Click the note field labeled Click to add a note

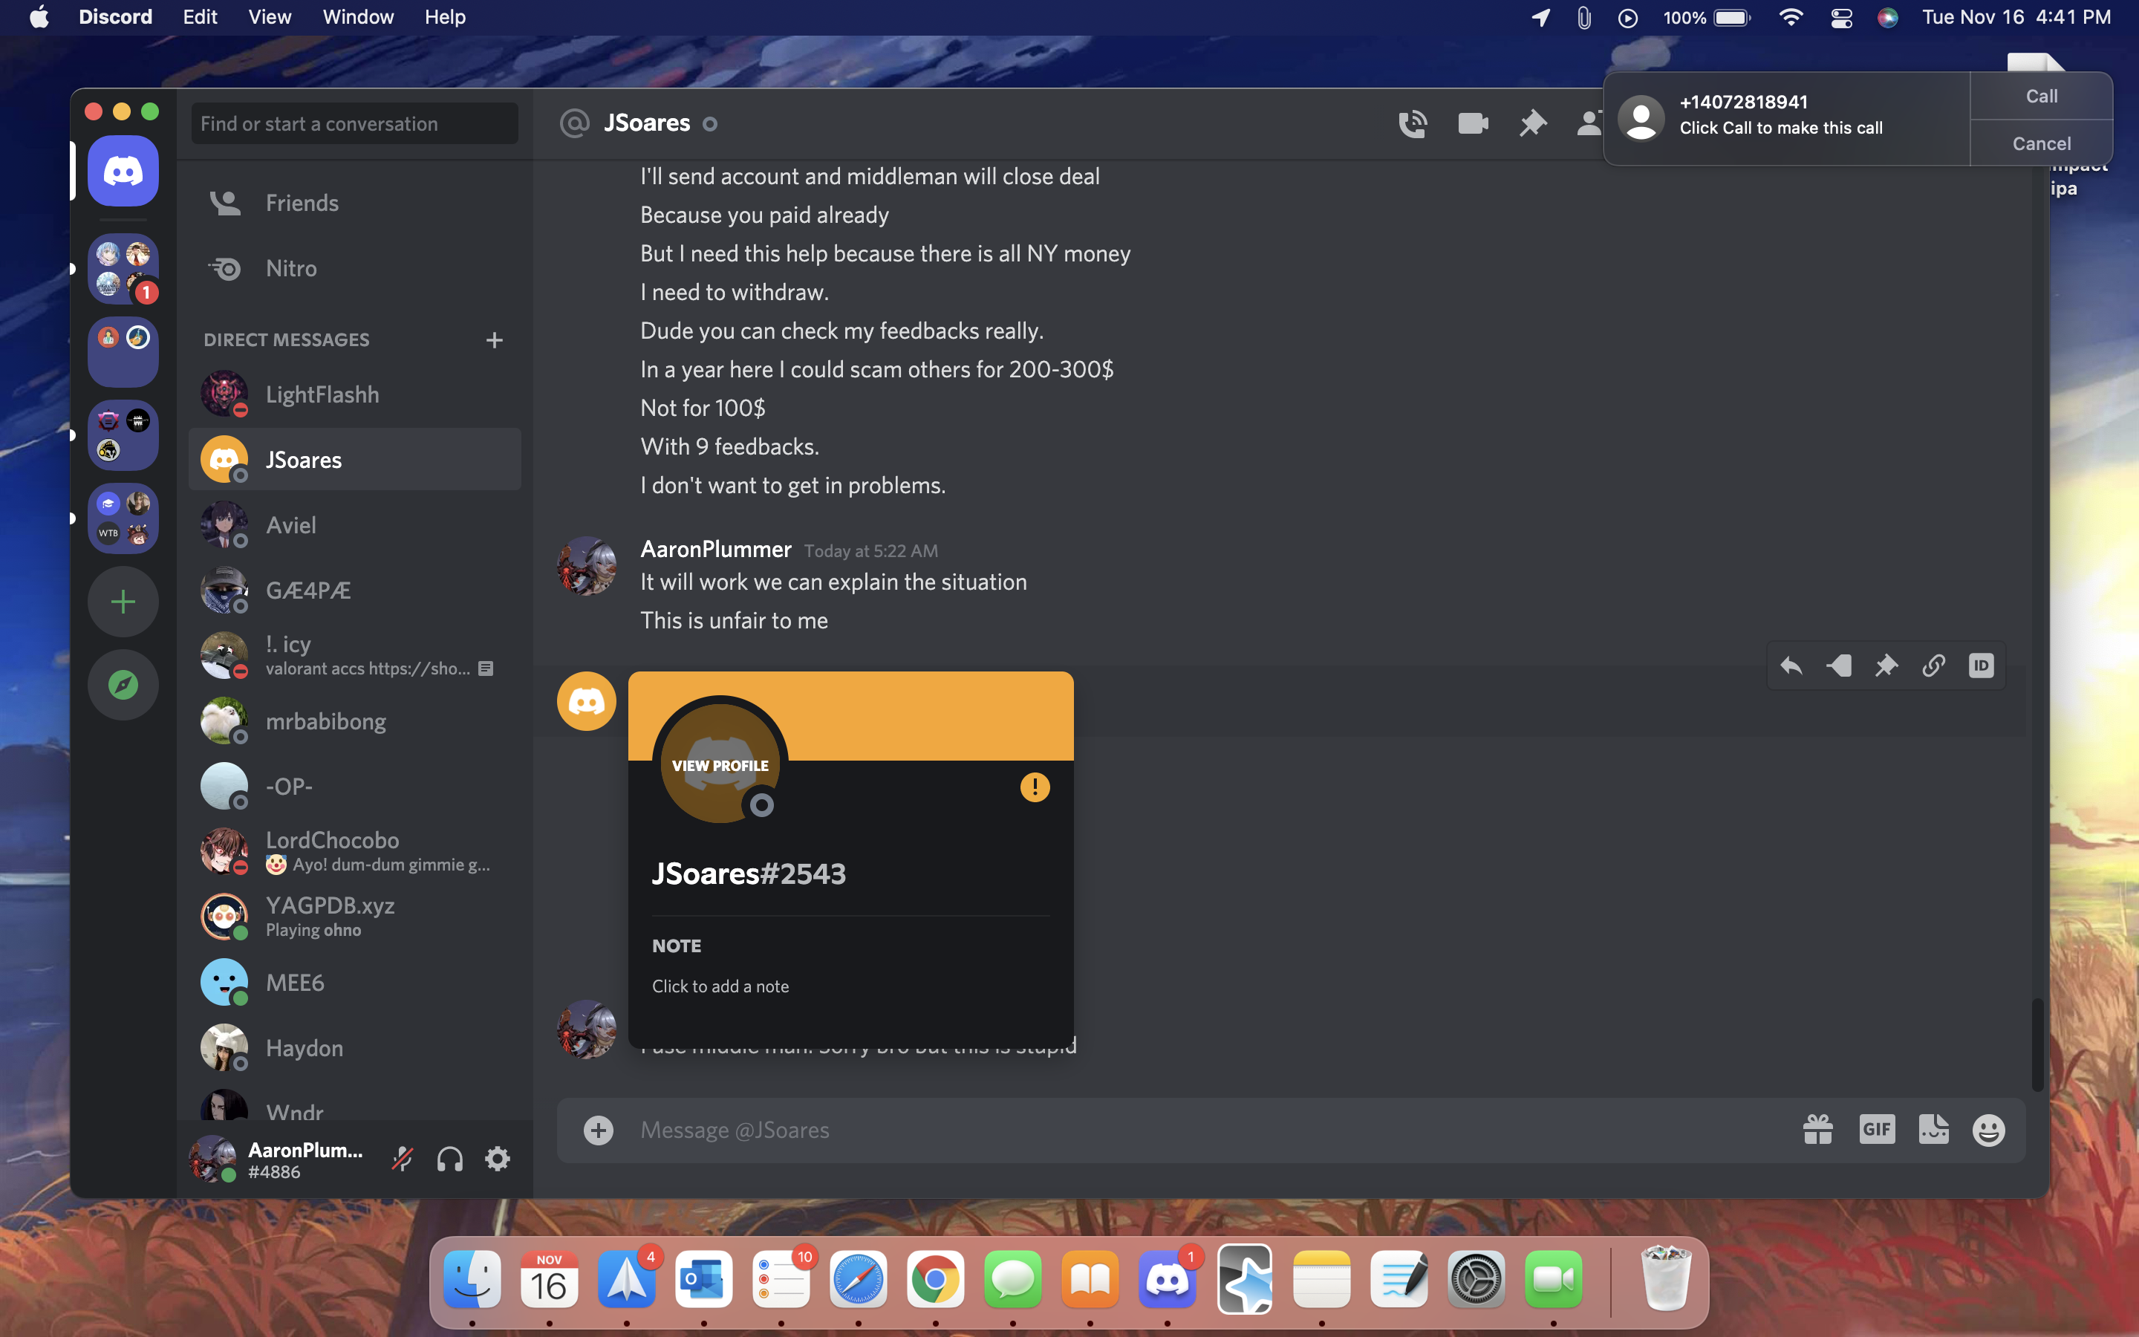click(x=720, y=986)
